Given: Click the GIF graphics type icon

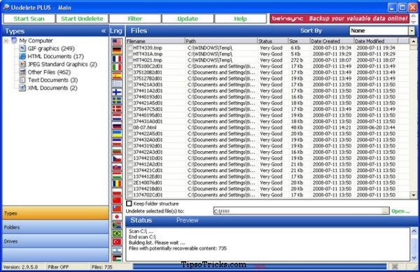Looking at the screenshot, I should (22, 48).
